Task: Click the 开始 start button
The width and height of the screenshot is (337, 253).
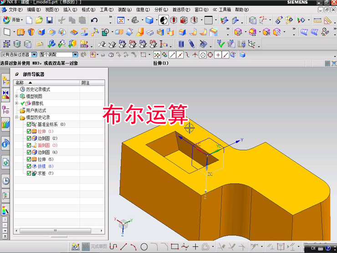Action: pyautogui.click(x=13, y=20)
